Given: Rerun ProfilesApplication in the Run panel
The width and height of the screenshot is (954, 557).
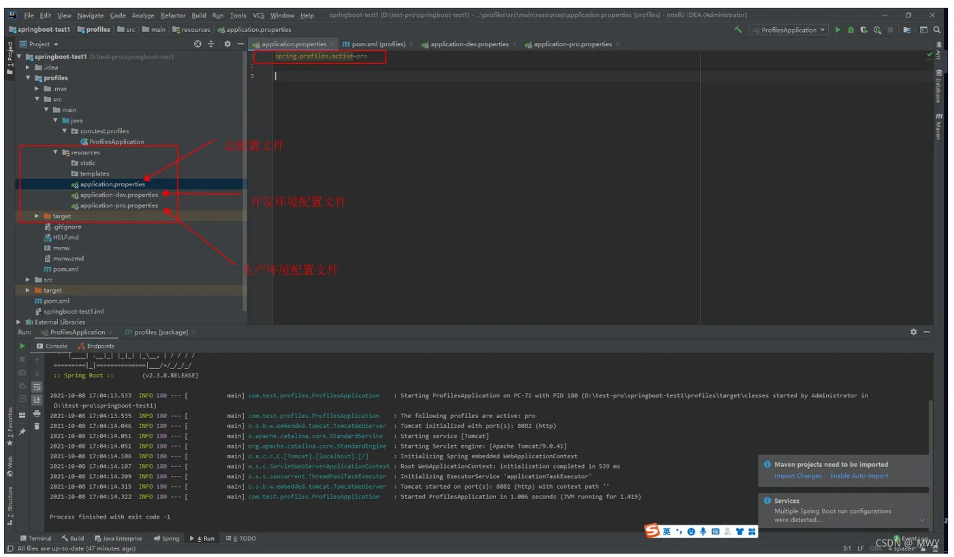Looking at the screenshot, I should (x=22, y=346).
